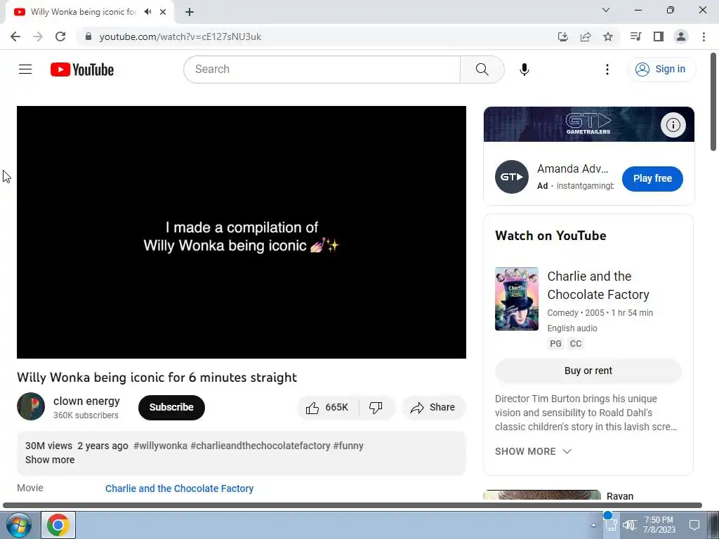Screen dimensions: 719x539
Task: Click Sign in button
Action: click(x=661, y=69)
